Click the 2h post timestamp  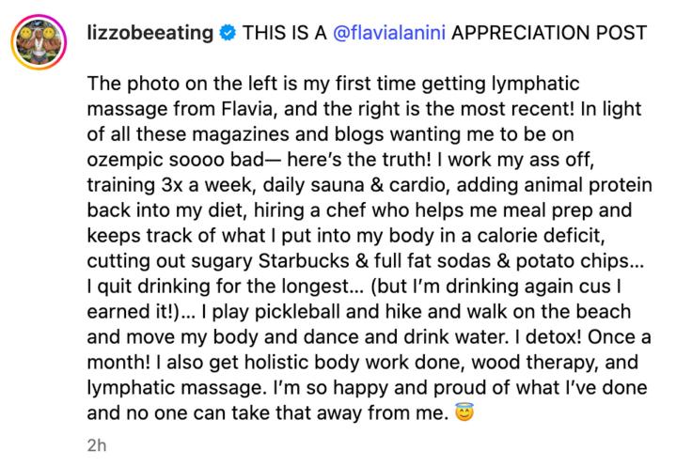97,445
